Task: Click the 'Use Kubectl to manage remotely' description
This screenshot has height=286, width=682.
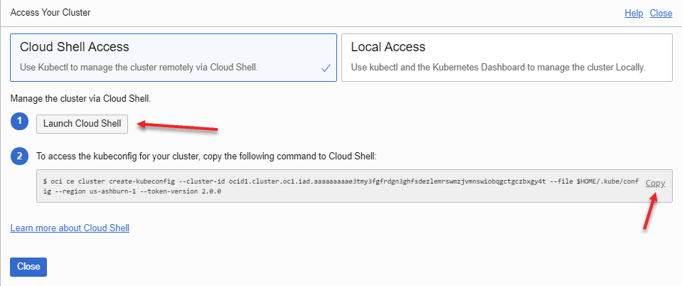Action: 139,68
